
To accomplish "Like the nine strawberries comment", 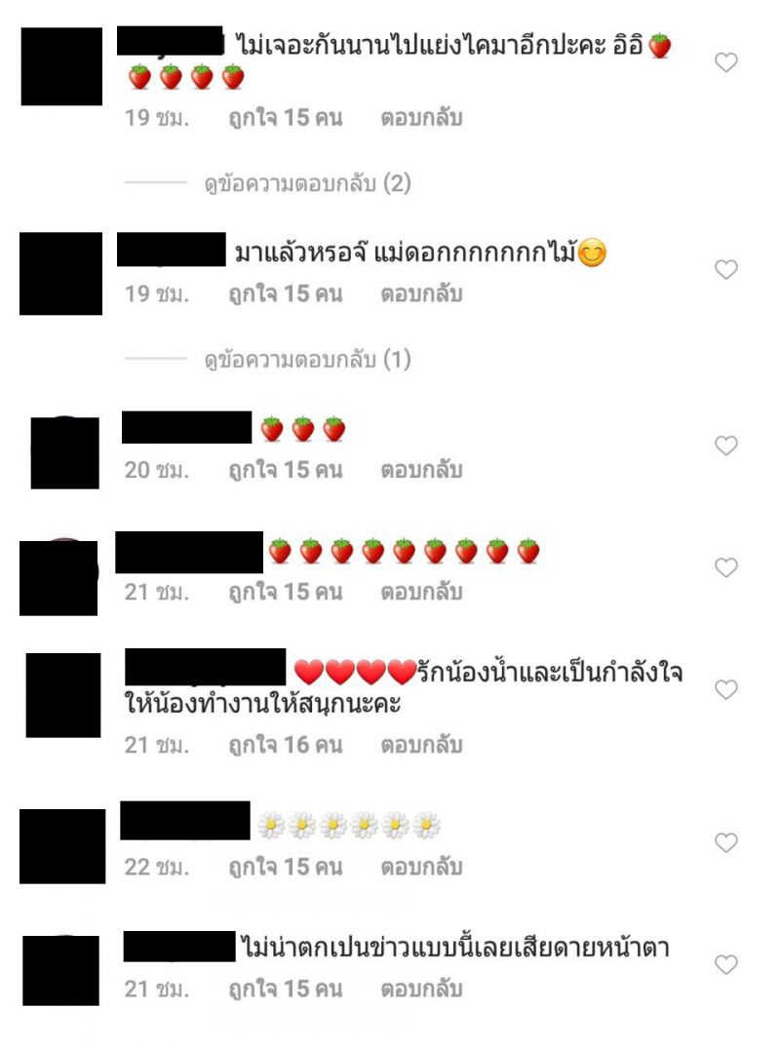I will point(725,567).
